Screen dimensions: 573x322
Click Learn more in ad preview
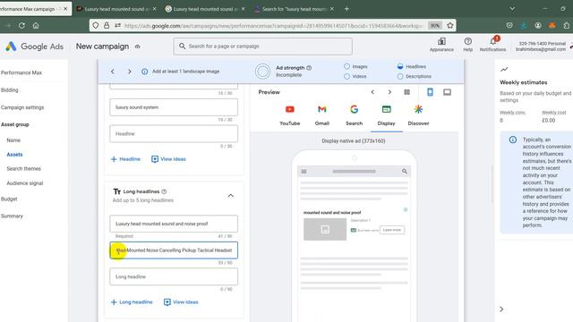point(392,230)
